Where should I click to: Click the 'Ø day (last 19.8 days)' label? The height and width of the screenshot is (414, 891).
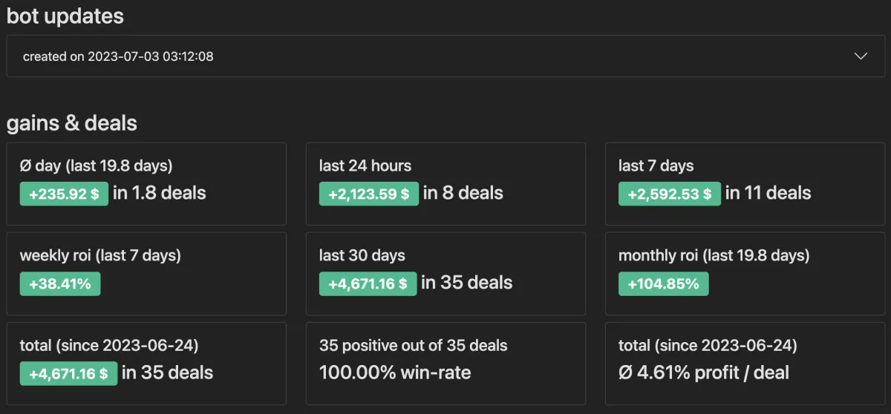[x=96, y=165]
